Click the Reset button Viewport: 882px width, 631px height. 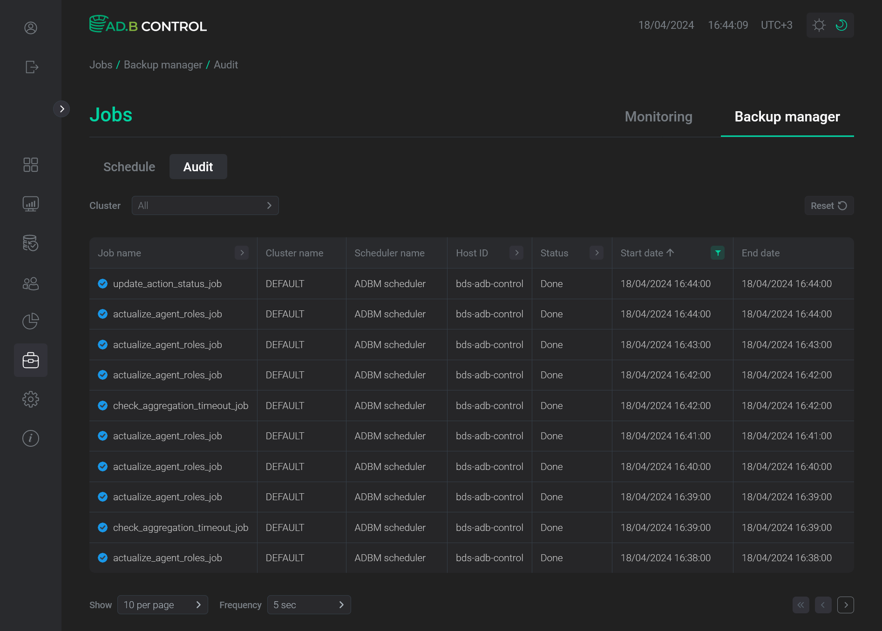pyautogui.click(x=828, y=205)
